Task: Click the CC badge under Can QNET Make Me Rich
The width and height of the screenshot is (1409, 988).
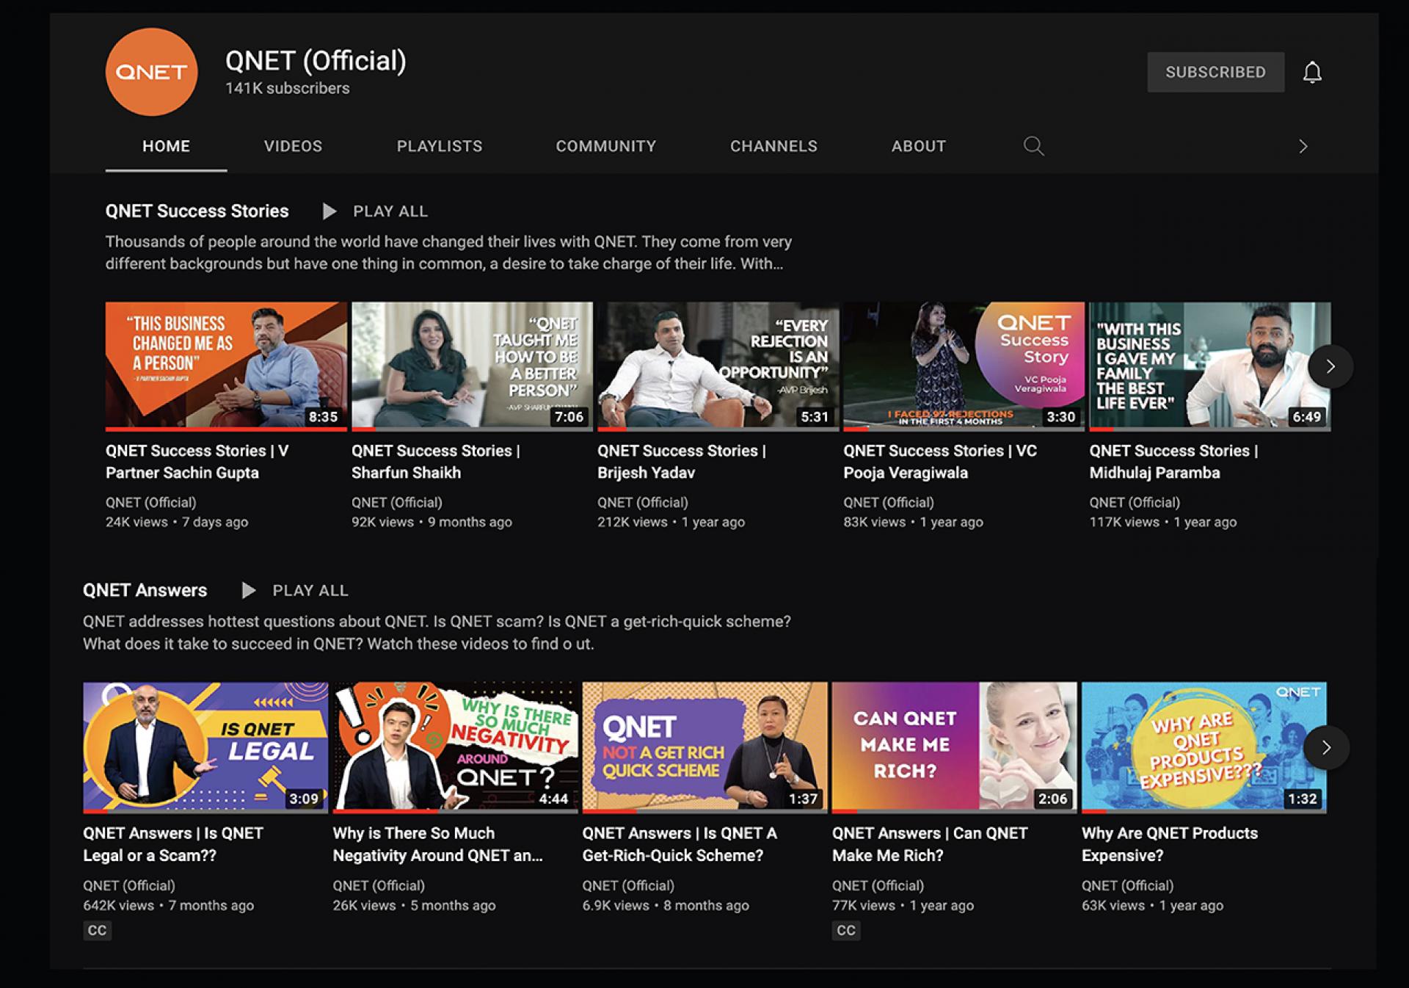Action: (846, 931)
